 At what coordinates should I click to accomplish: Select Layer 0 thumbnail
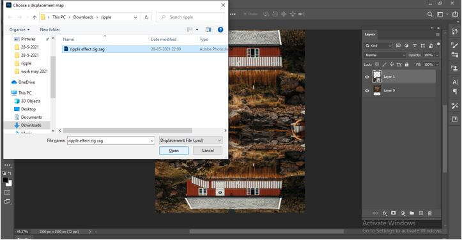(377, 91)
